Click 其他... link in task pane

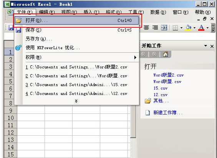[x=161, y=101]
